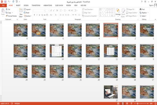Click the spell check icon in status bar
This screenshot has height=105, width=157.
[12, 103]
